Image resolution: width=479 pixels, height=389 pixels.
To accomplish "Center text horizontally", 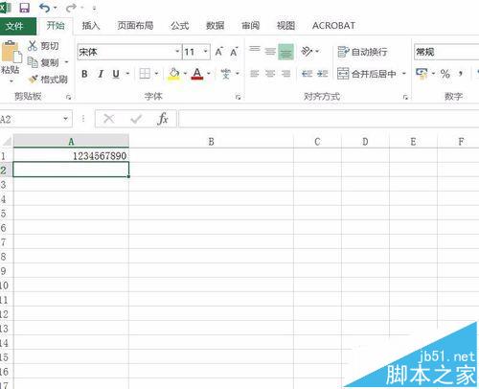I will pos(270,74).
